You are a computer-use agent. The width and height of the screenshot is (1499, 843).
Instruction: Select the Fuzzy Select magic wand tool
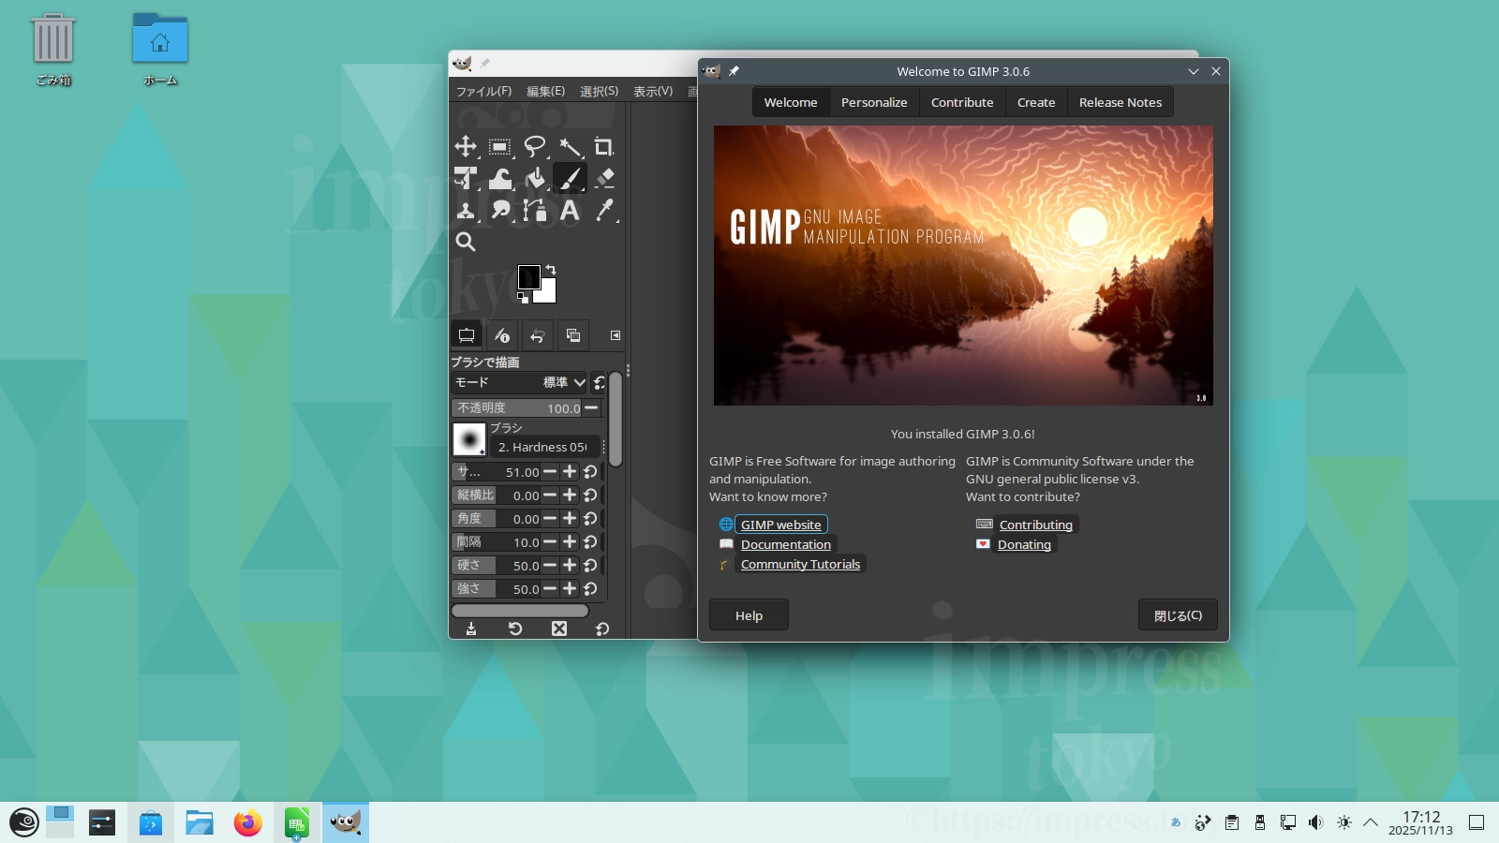(570, 146)
